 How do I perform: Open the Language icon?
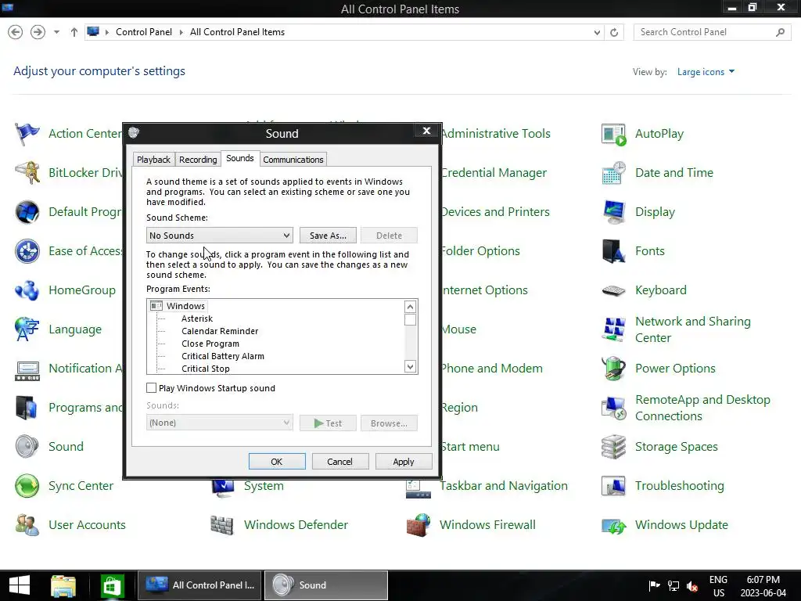tap(27, 329)
